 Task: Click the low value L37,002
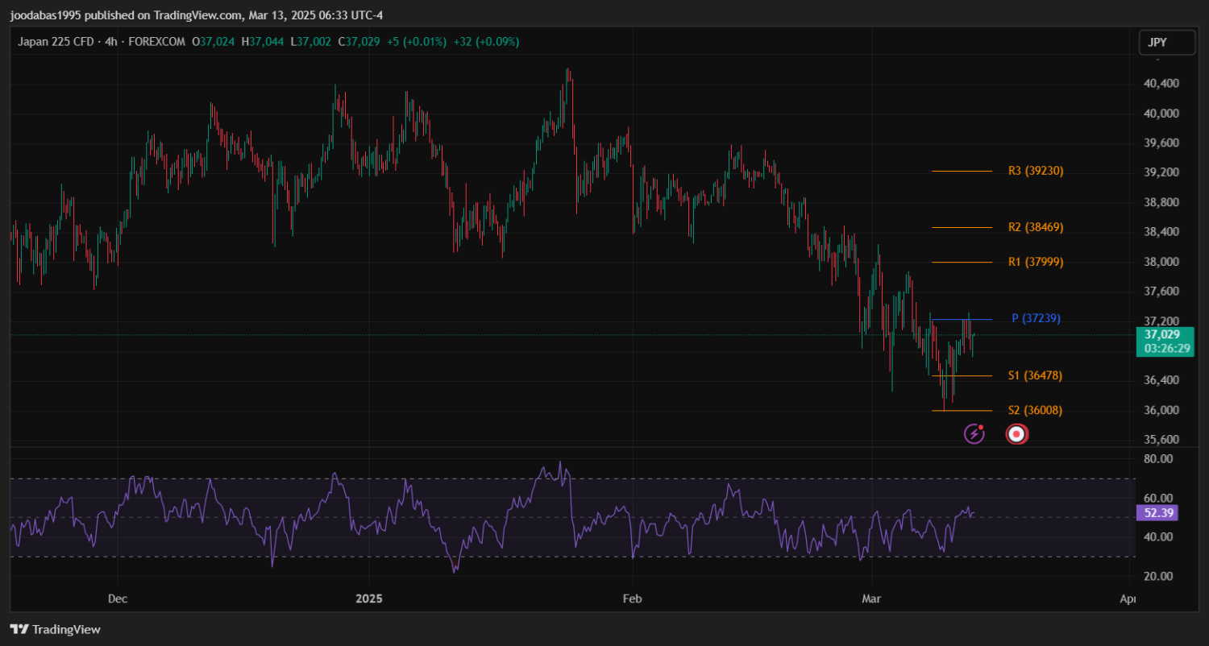[x=310, y=41]
